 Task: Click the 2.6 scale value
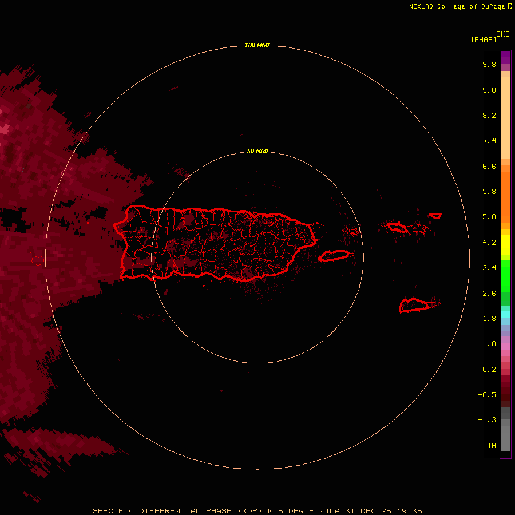[x=489, y=294]
